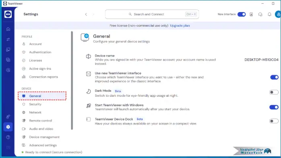Open the Home icon in left sidebar
Viewport: 281px width, 158px height.
(8, 29)
